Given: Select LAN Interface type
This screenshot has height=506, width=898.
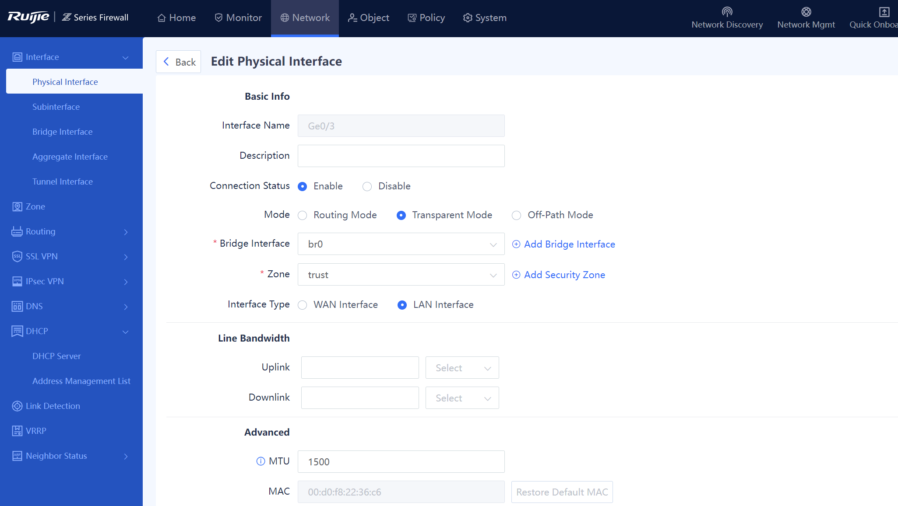Looking at the screenshot, I should [402, 305].
